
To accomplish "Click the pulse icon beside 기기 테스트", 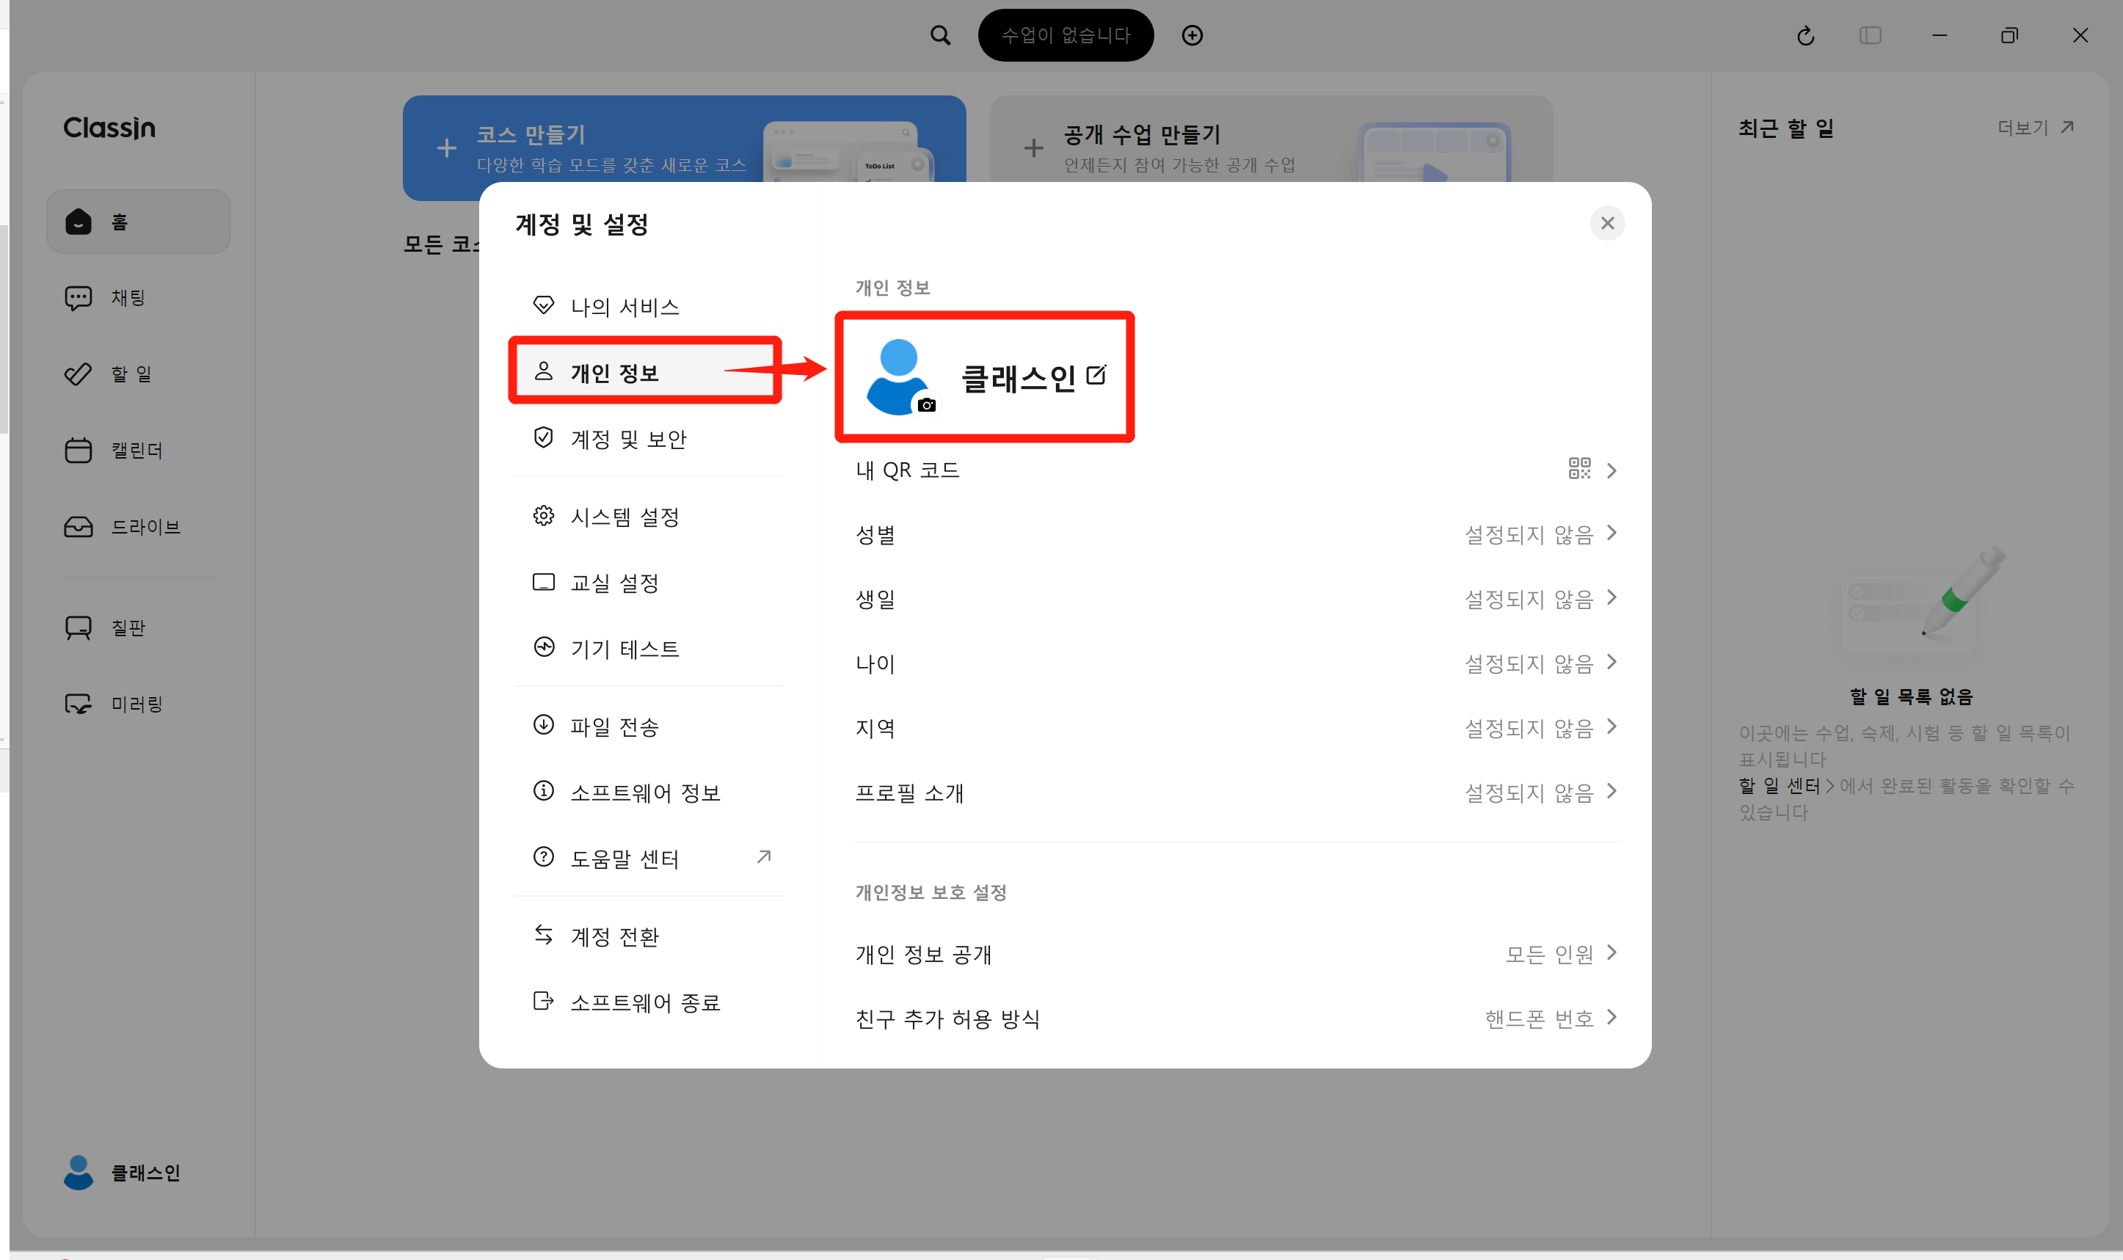I will coord(543,647).
